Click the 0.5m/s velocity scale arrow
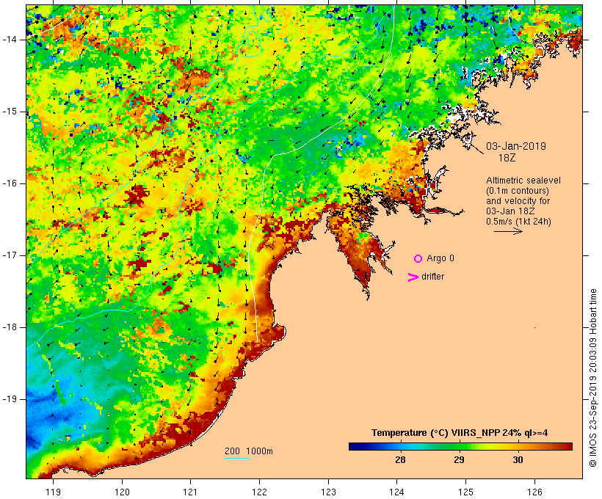The height and width of the screenshot is (499, 602). (508, 231)
